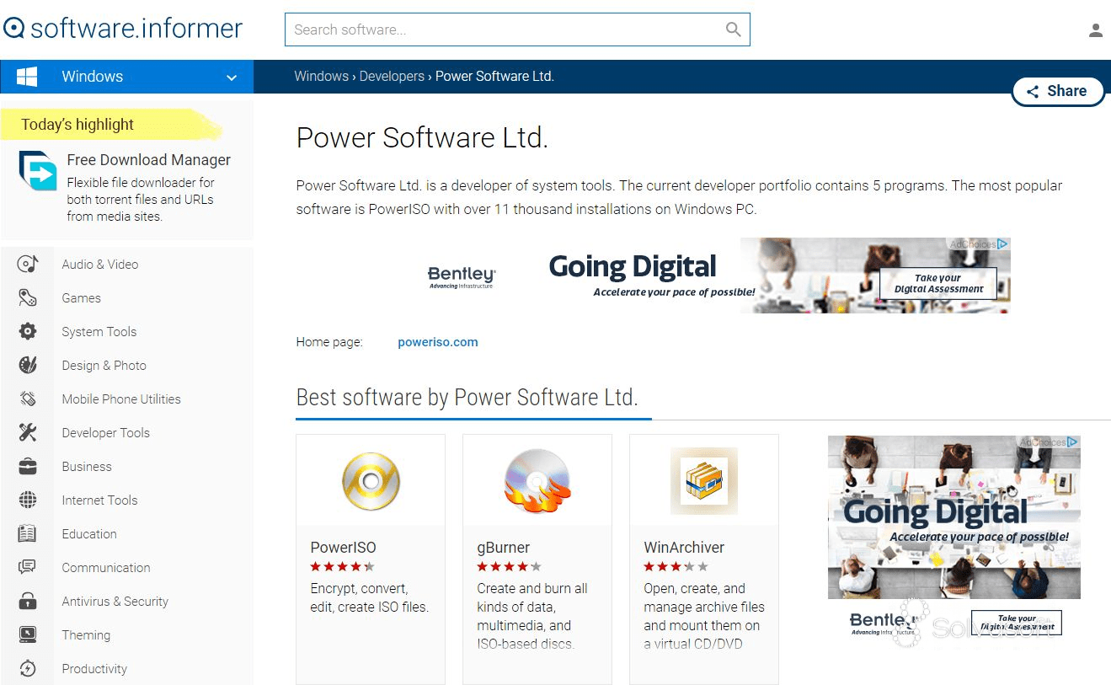Click Best software by Power Software Ltd. heading
The height and width of the screenshot is (685, 1111).
(467, 397)
